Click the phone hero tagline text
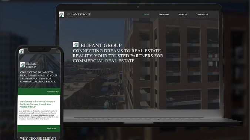The height and width of the screenshot is (140, 250). 39,77
